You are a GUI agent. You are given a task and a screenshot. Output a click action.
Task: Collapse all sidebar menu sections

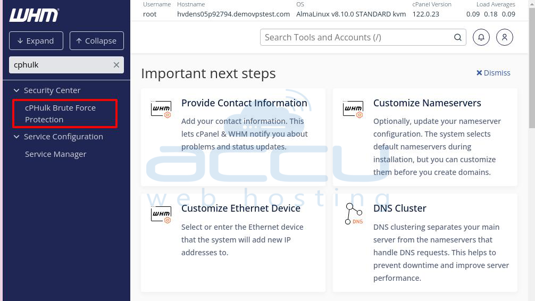(x=97, y=40)
